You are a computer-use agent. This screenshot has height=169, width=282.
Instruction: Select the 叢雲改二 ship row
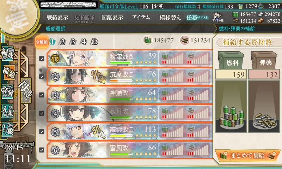point(129,132)
